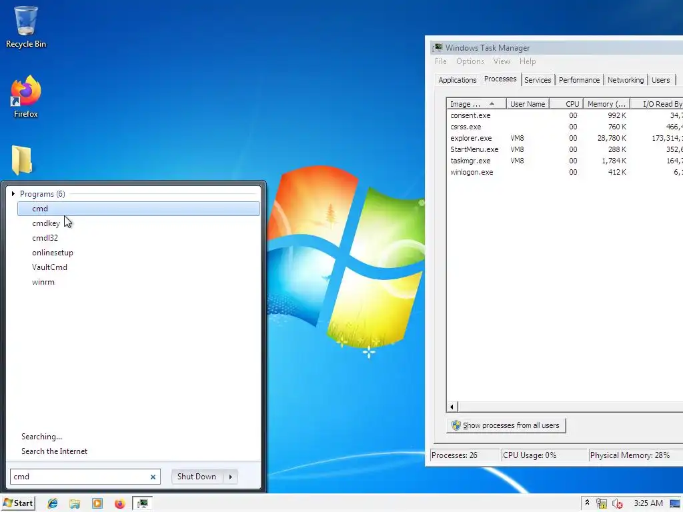
Task: Click the 3:25 AM taskbar clock
Action: point(648,503)
